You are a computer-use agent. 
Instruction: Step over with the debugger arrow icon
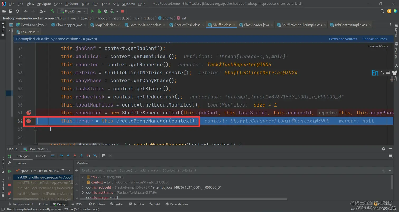coord(61,156)
